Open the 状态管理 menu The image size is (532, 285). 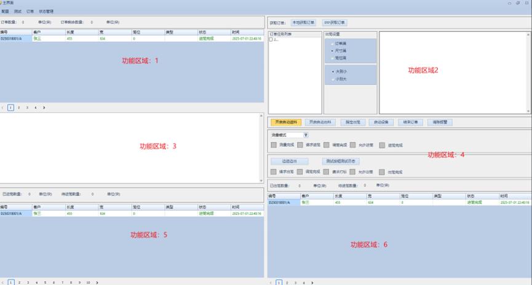tap(46, 12)
